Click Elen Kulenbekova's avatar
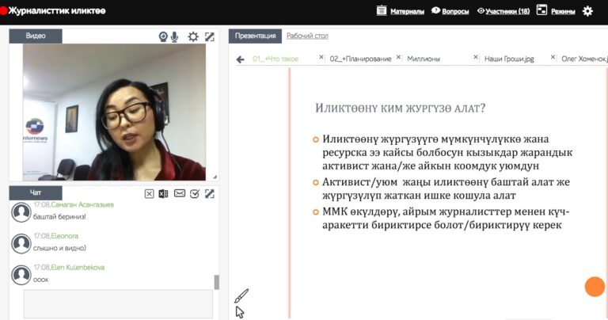The width and height of the screenshot is (608, 320). pyautogui.click(x=21, y=275)
